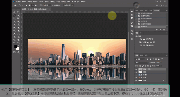Image resolution: width=180 pixels, height=97 pixels.
Task: Select the Crop tool
Action: (14, 18)
